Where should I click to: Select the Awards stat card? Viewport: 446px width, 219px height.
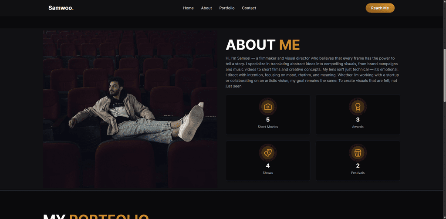point(358,115)
